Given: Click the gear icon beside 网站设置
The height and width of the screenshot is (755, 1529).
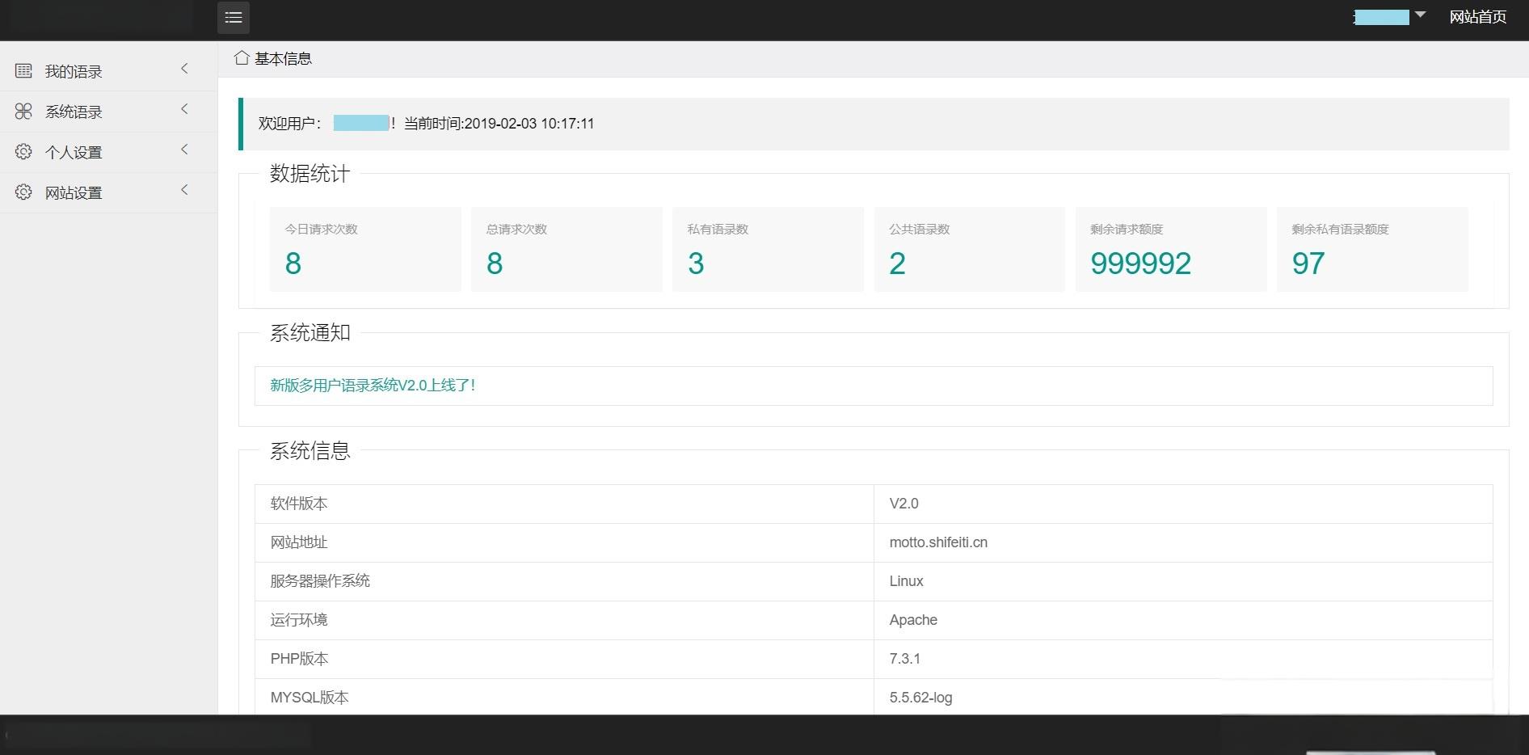Looking at the screenshot, I should [x=23, y=192].
